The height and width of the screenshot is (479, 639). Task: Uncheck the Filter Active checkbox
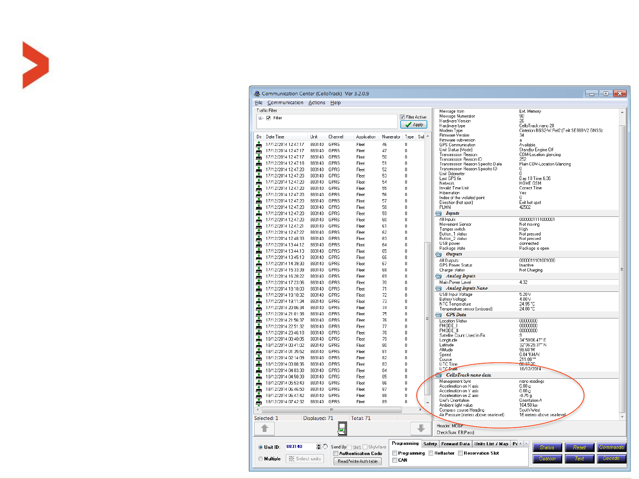pos(402,117)
